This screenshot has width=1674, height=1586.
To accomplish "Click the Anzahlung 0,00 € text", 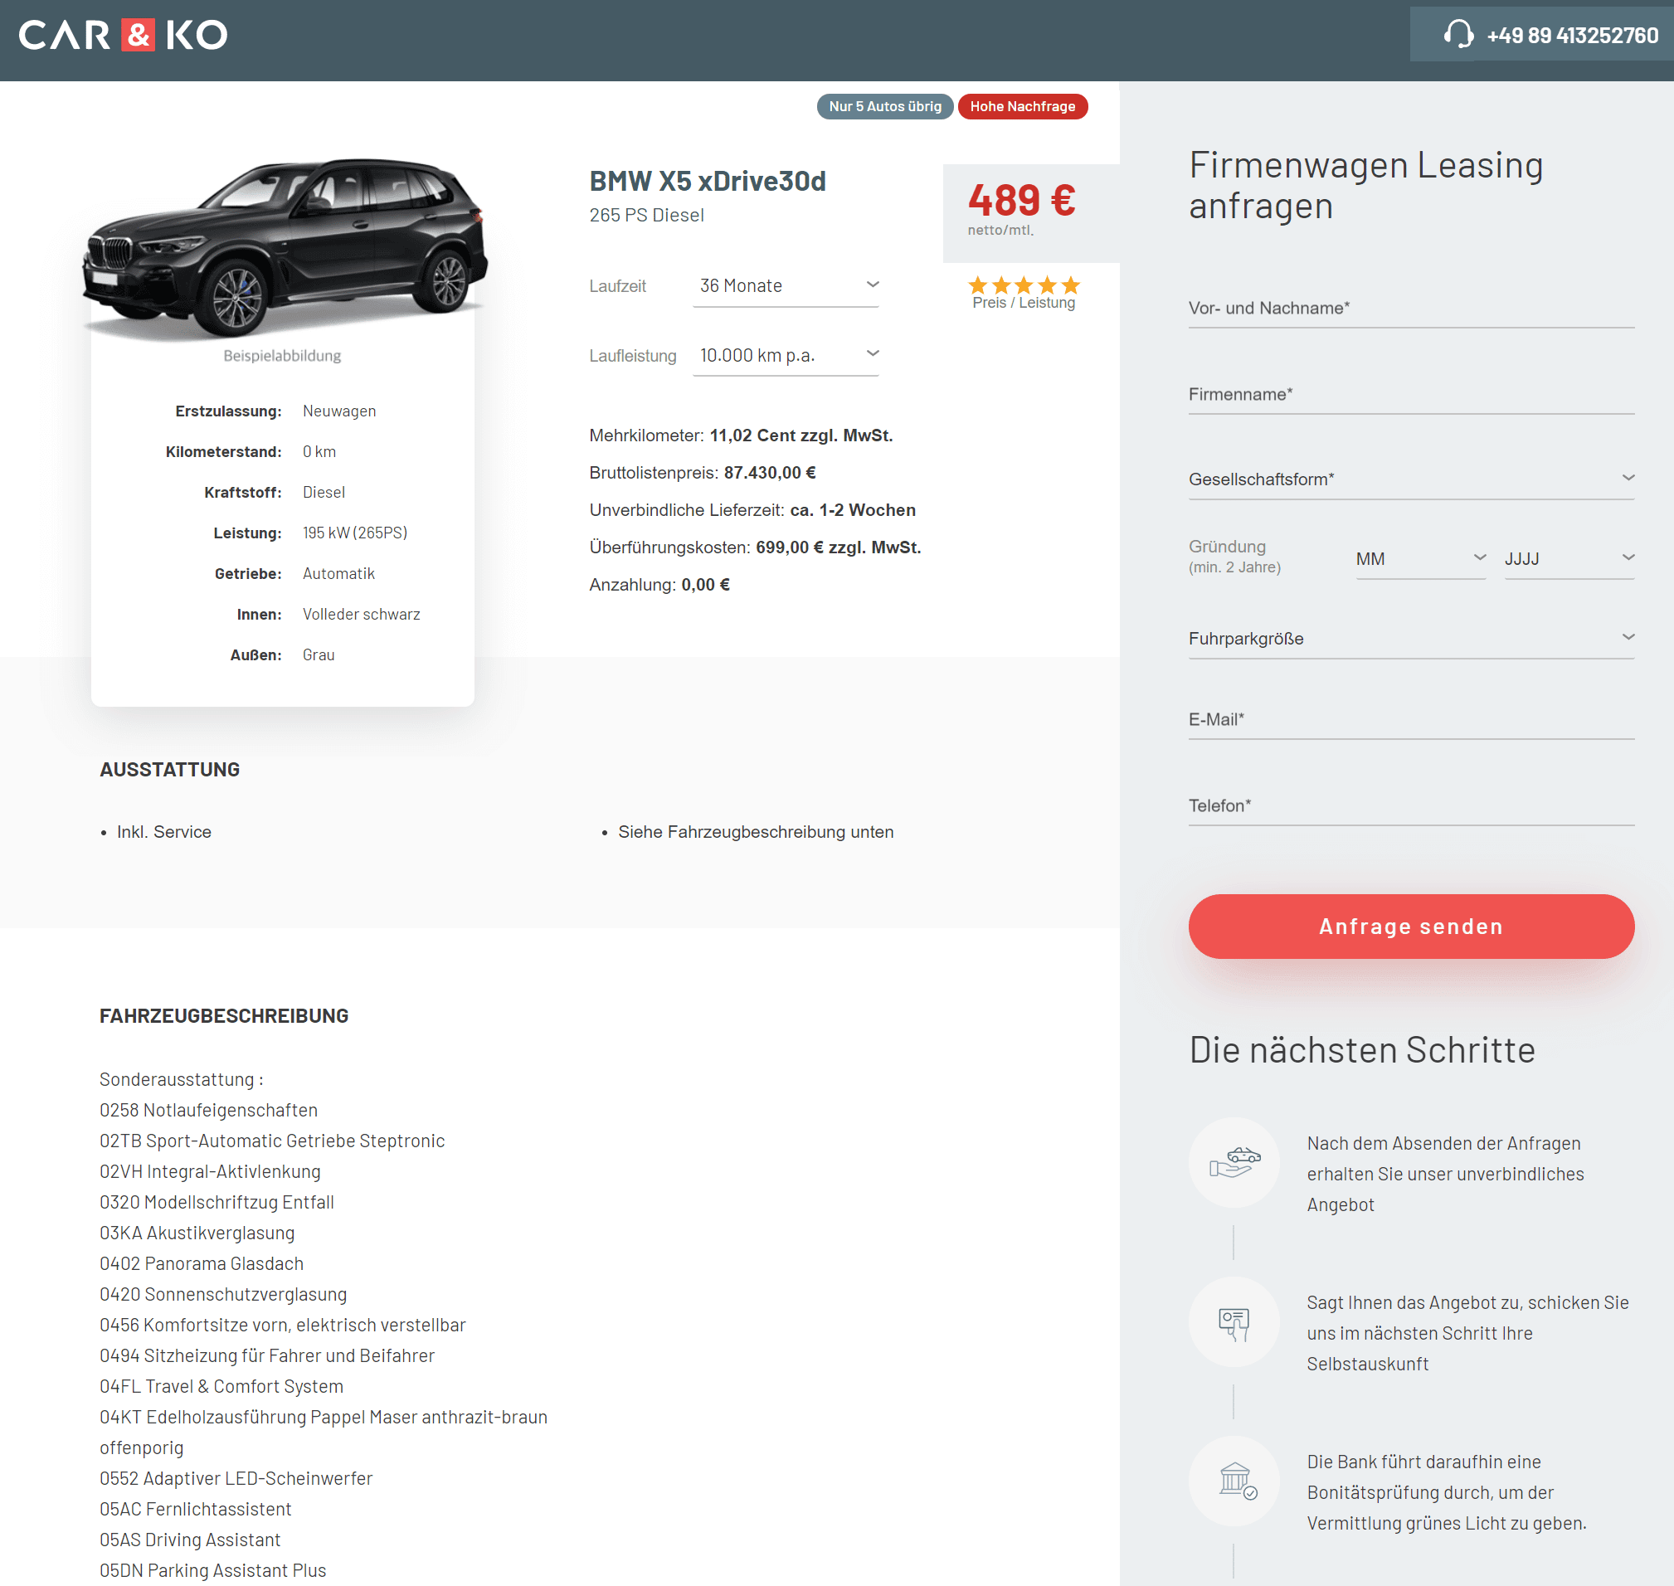I will click(659, 584).
